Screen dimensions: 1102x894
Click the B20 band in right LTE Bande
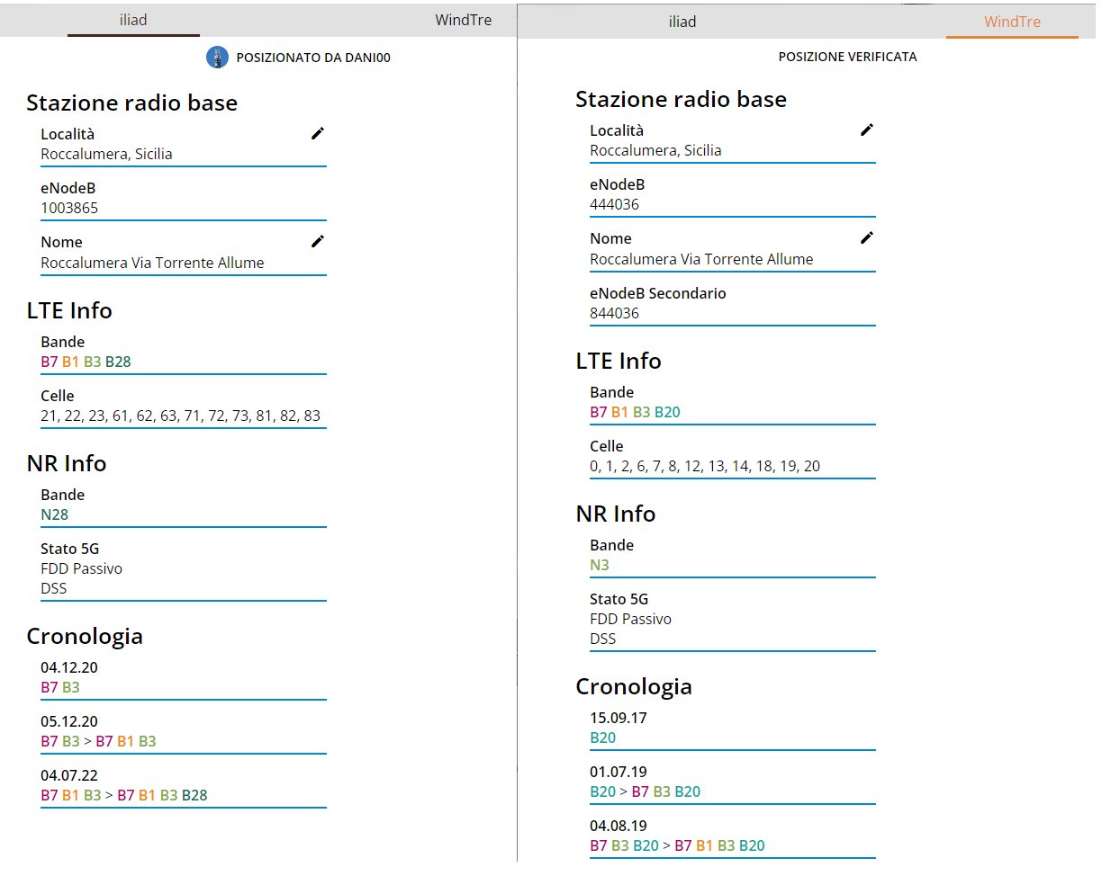(667, 412)
